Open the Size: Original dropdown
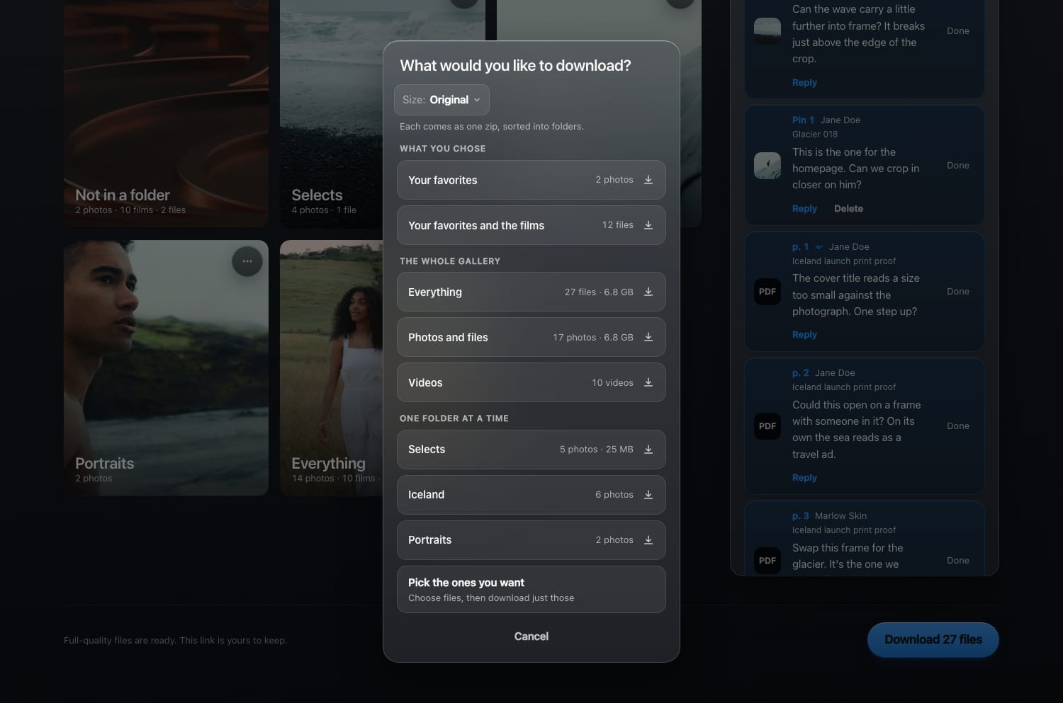Screen dimensions: 1063x703 coord(441,100)
